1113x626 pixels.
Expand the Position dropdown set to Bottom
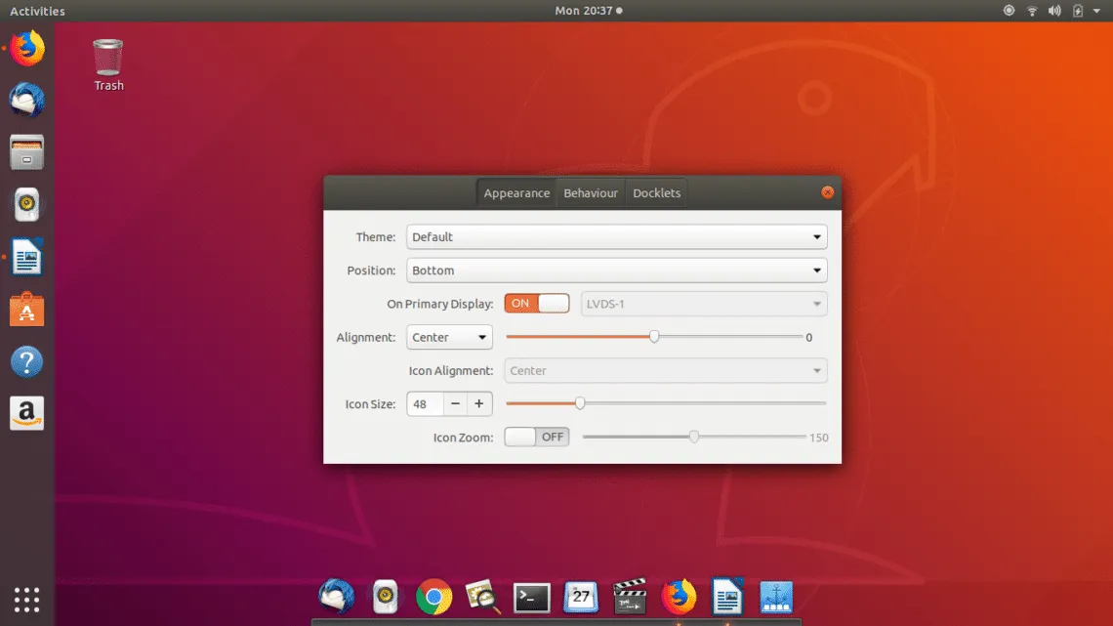click(616, 271)
